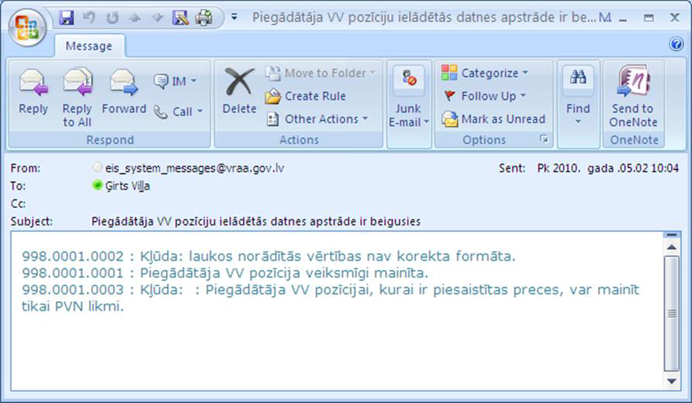Click the message body scroll down arrow
This screenshot has width=692, height=403.
[671, 383]
